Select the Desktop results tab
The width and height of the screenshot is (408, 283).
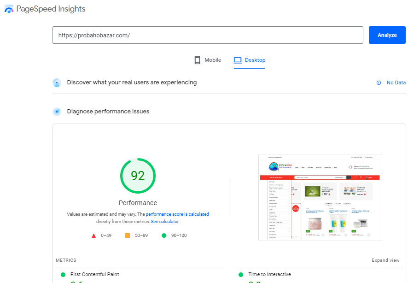click(249, 60)
